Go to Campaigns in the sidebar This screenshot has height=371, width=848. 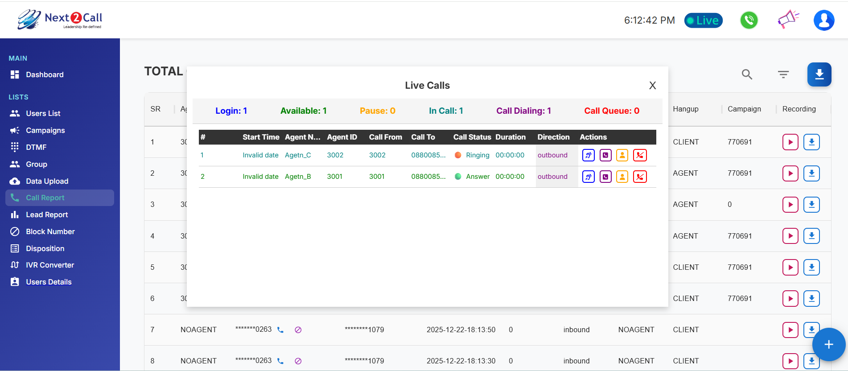coord(45,130)
